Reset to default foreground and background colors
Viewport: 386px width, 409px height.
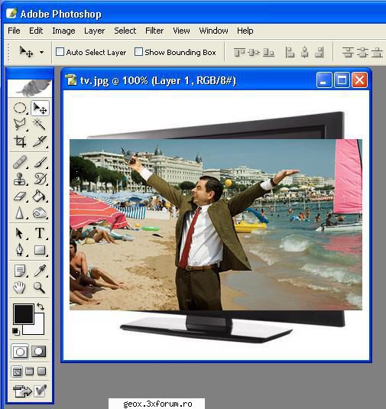[15, 331]
